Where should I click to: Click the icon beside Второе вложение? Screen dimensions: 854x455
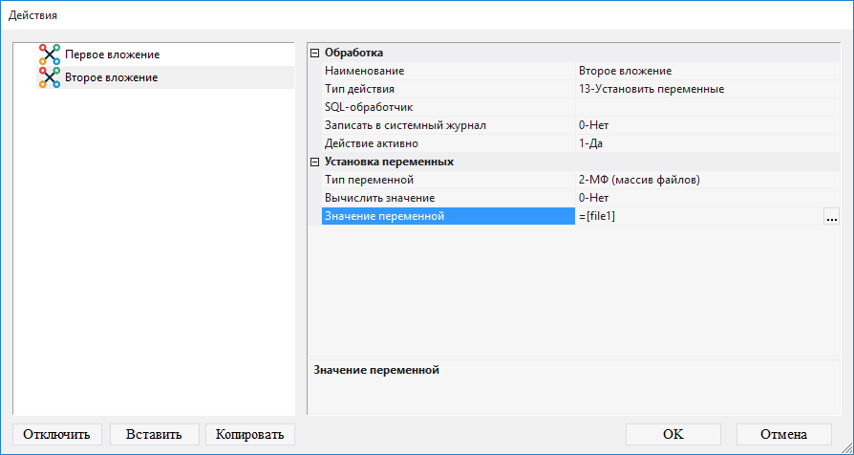[x=50, y=77]
